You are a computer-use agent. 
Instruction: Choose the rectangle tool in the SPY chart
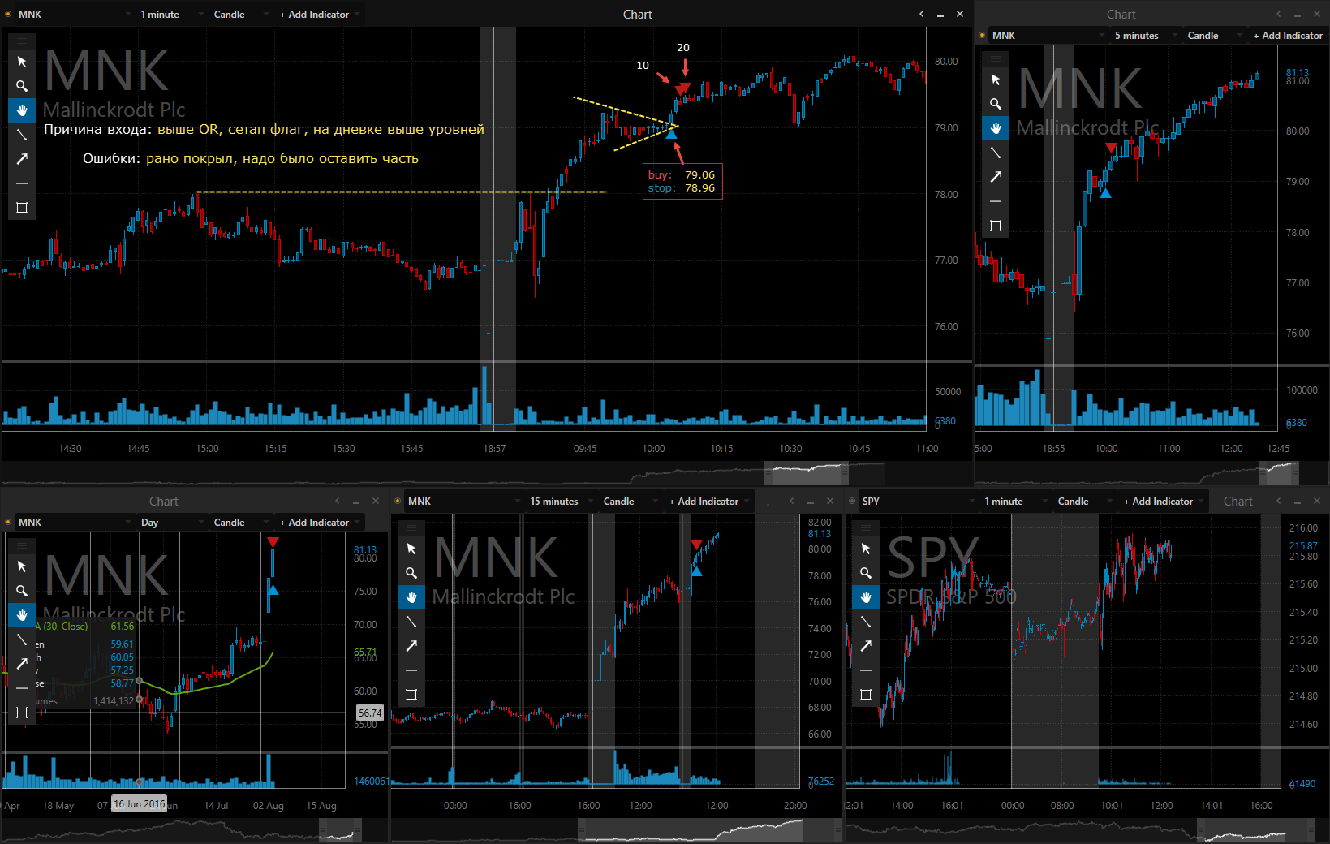click(x=866, y=695)
